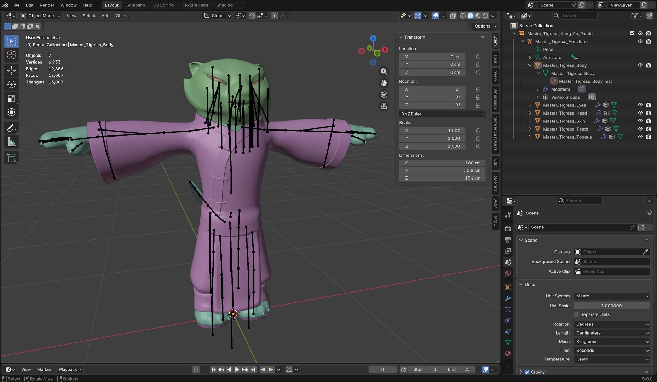Hide Master_Tigress_Armature in viewport
This screenshot has width=657, height=382.
[640, 41]
